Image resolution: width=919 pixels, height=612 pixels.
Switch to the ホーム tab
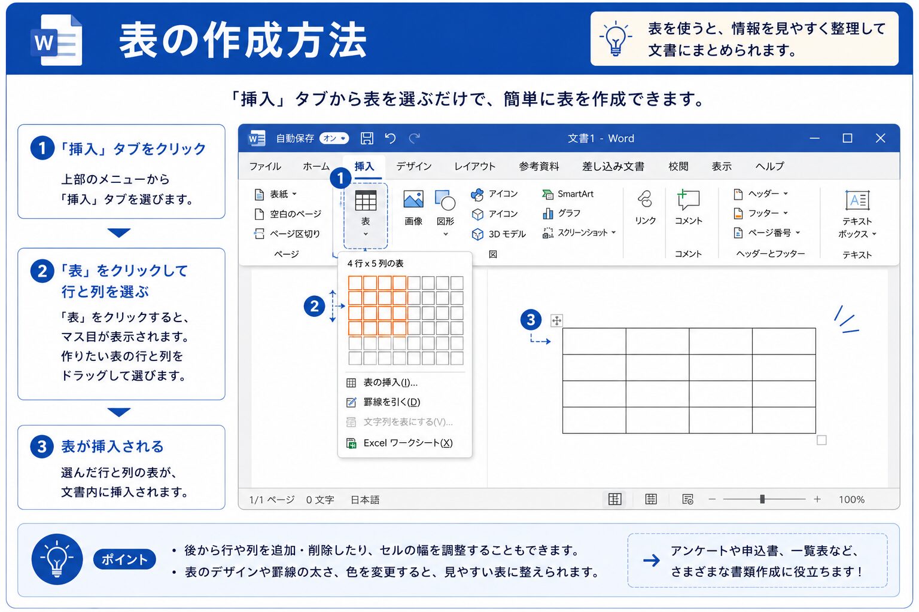tap(316, 166)
